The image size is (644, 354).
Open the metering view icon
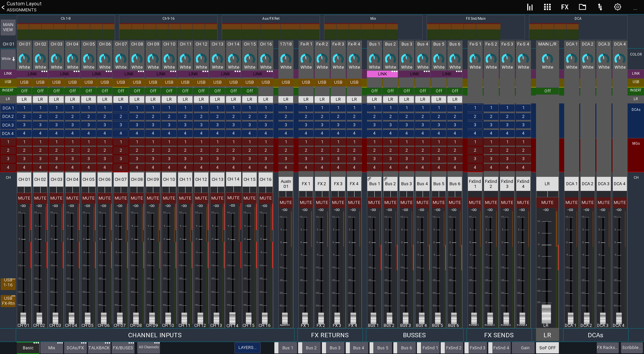point(530,7)
